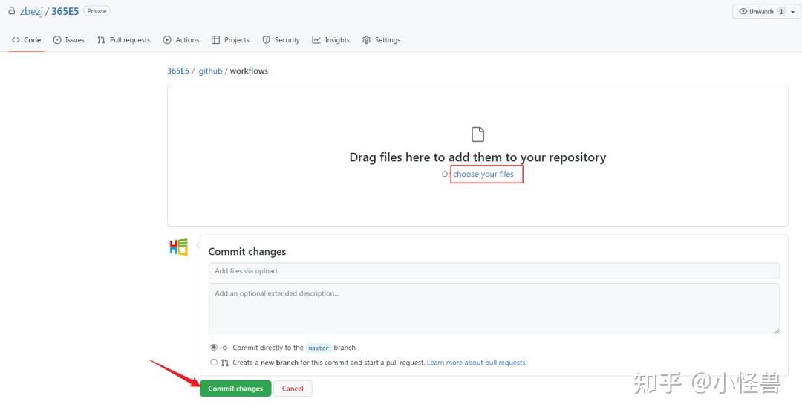Viewport: 802px width, 416px height.
Task: Open repository Settings tab
Action: [382, 40]
